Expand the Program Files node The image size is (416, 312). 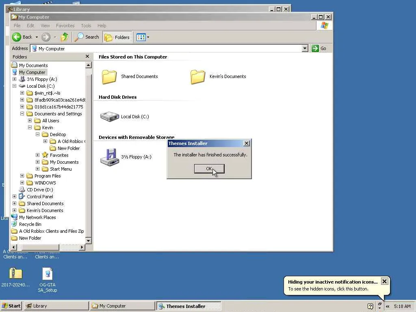[22, 175]
